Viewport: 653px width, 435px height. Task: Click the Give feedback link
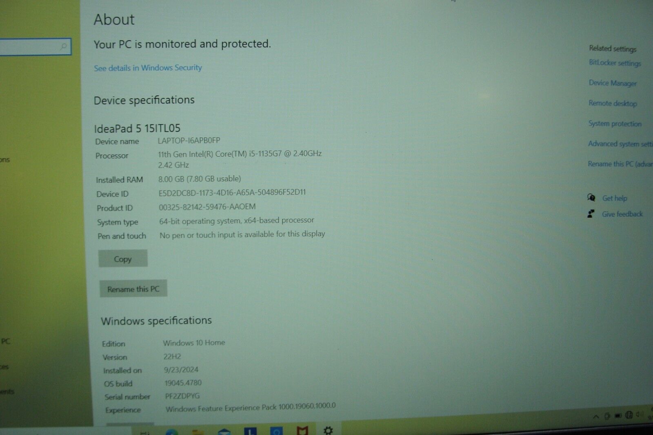[x=622, y=214]
